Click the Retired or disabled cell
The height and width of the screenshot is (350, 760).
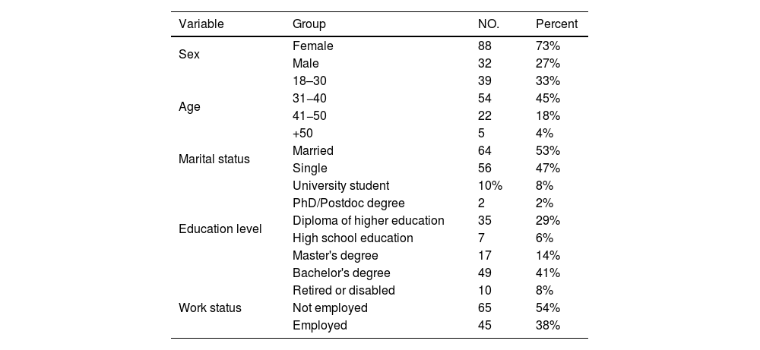[344, 291]
